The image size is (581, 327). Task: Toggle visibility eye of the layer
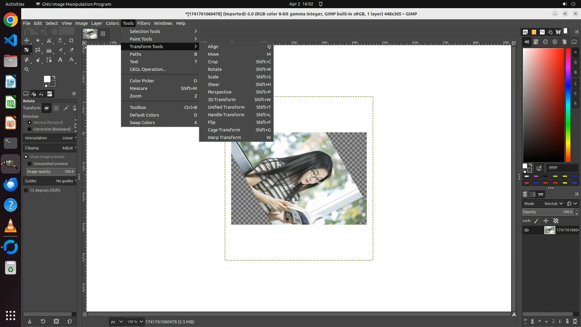point(527,230)
